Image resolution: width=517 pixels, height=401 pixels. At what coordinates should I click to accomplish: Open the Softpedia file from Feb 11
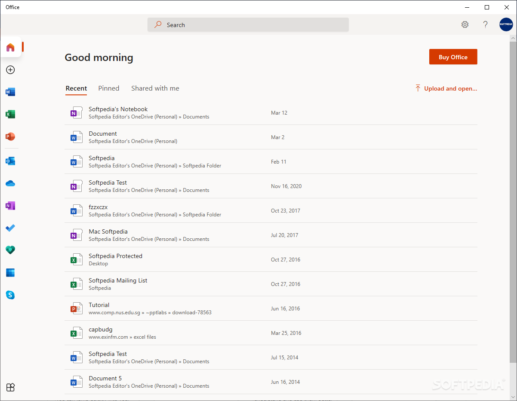coord(102,158)
